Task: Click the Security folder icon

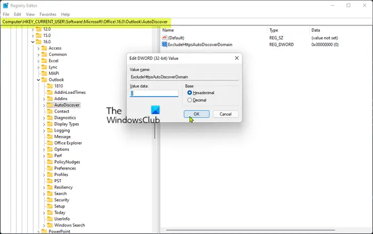Action: (50, 200)
